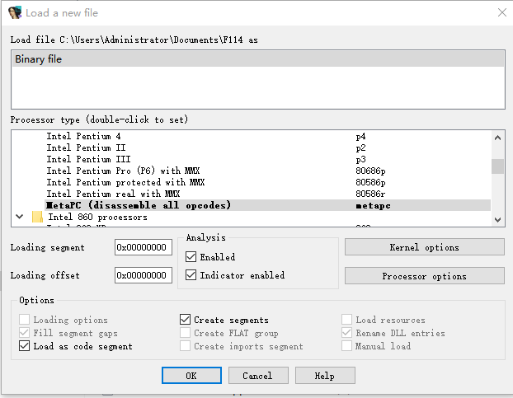This screenshot has width=513, height=398.
Task: Toggle Load as code segment checkbox
Action: point(25,346)
